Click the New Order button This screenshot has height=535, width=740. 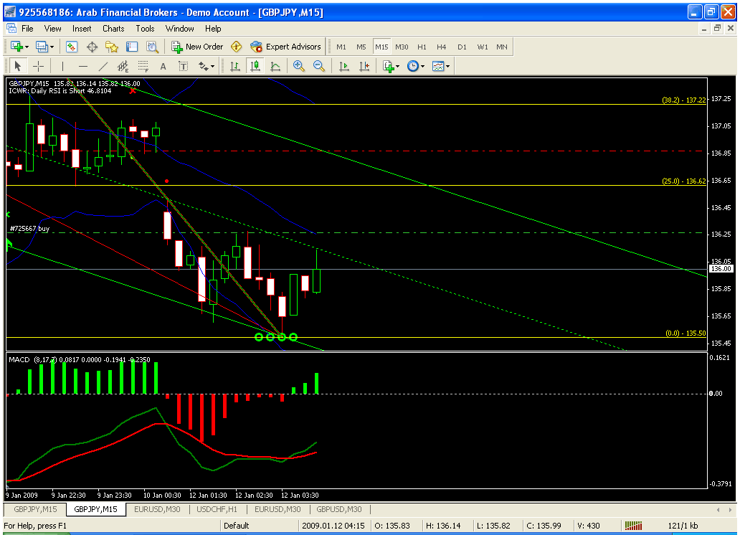click(x=197, y=47)
